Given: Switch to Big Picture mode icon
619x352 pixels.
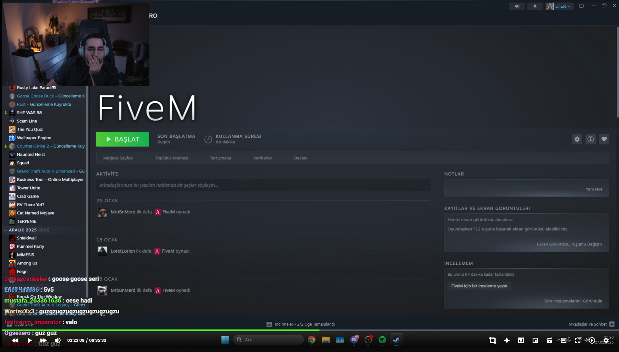Looking at the screenshot, I should [x=581, y=6].
